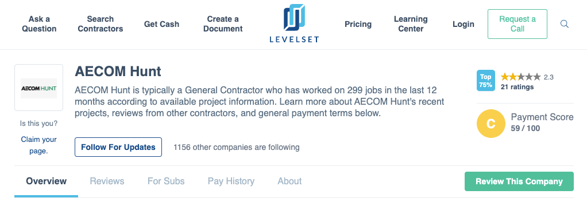Screen dimensions: 587x210
Task: Click the AECOM Hunt company logo
Action: click(38, 88)
